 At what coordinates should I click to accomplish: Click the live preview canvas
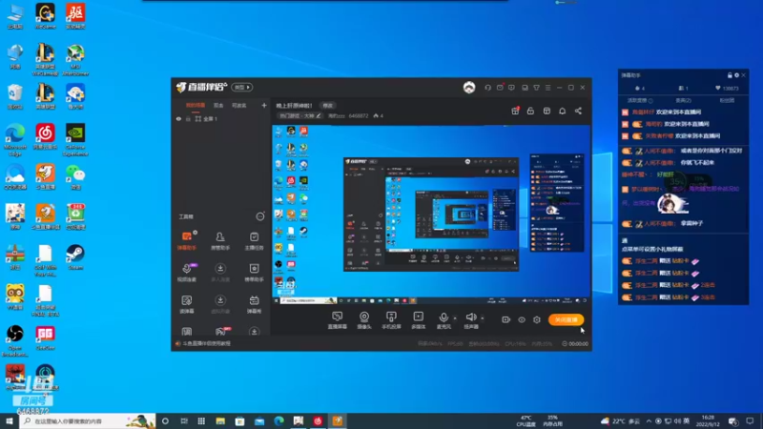click(x=431, y=214)
